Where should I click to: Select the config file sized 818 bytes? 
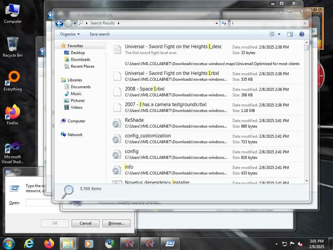206,154
